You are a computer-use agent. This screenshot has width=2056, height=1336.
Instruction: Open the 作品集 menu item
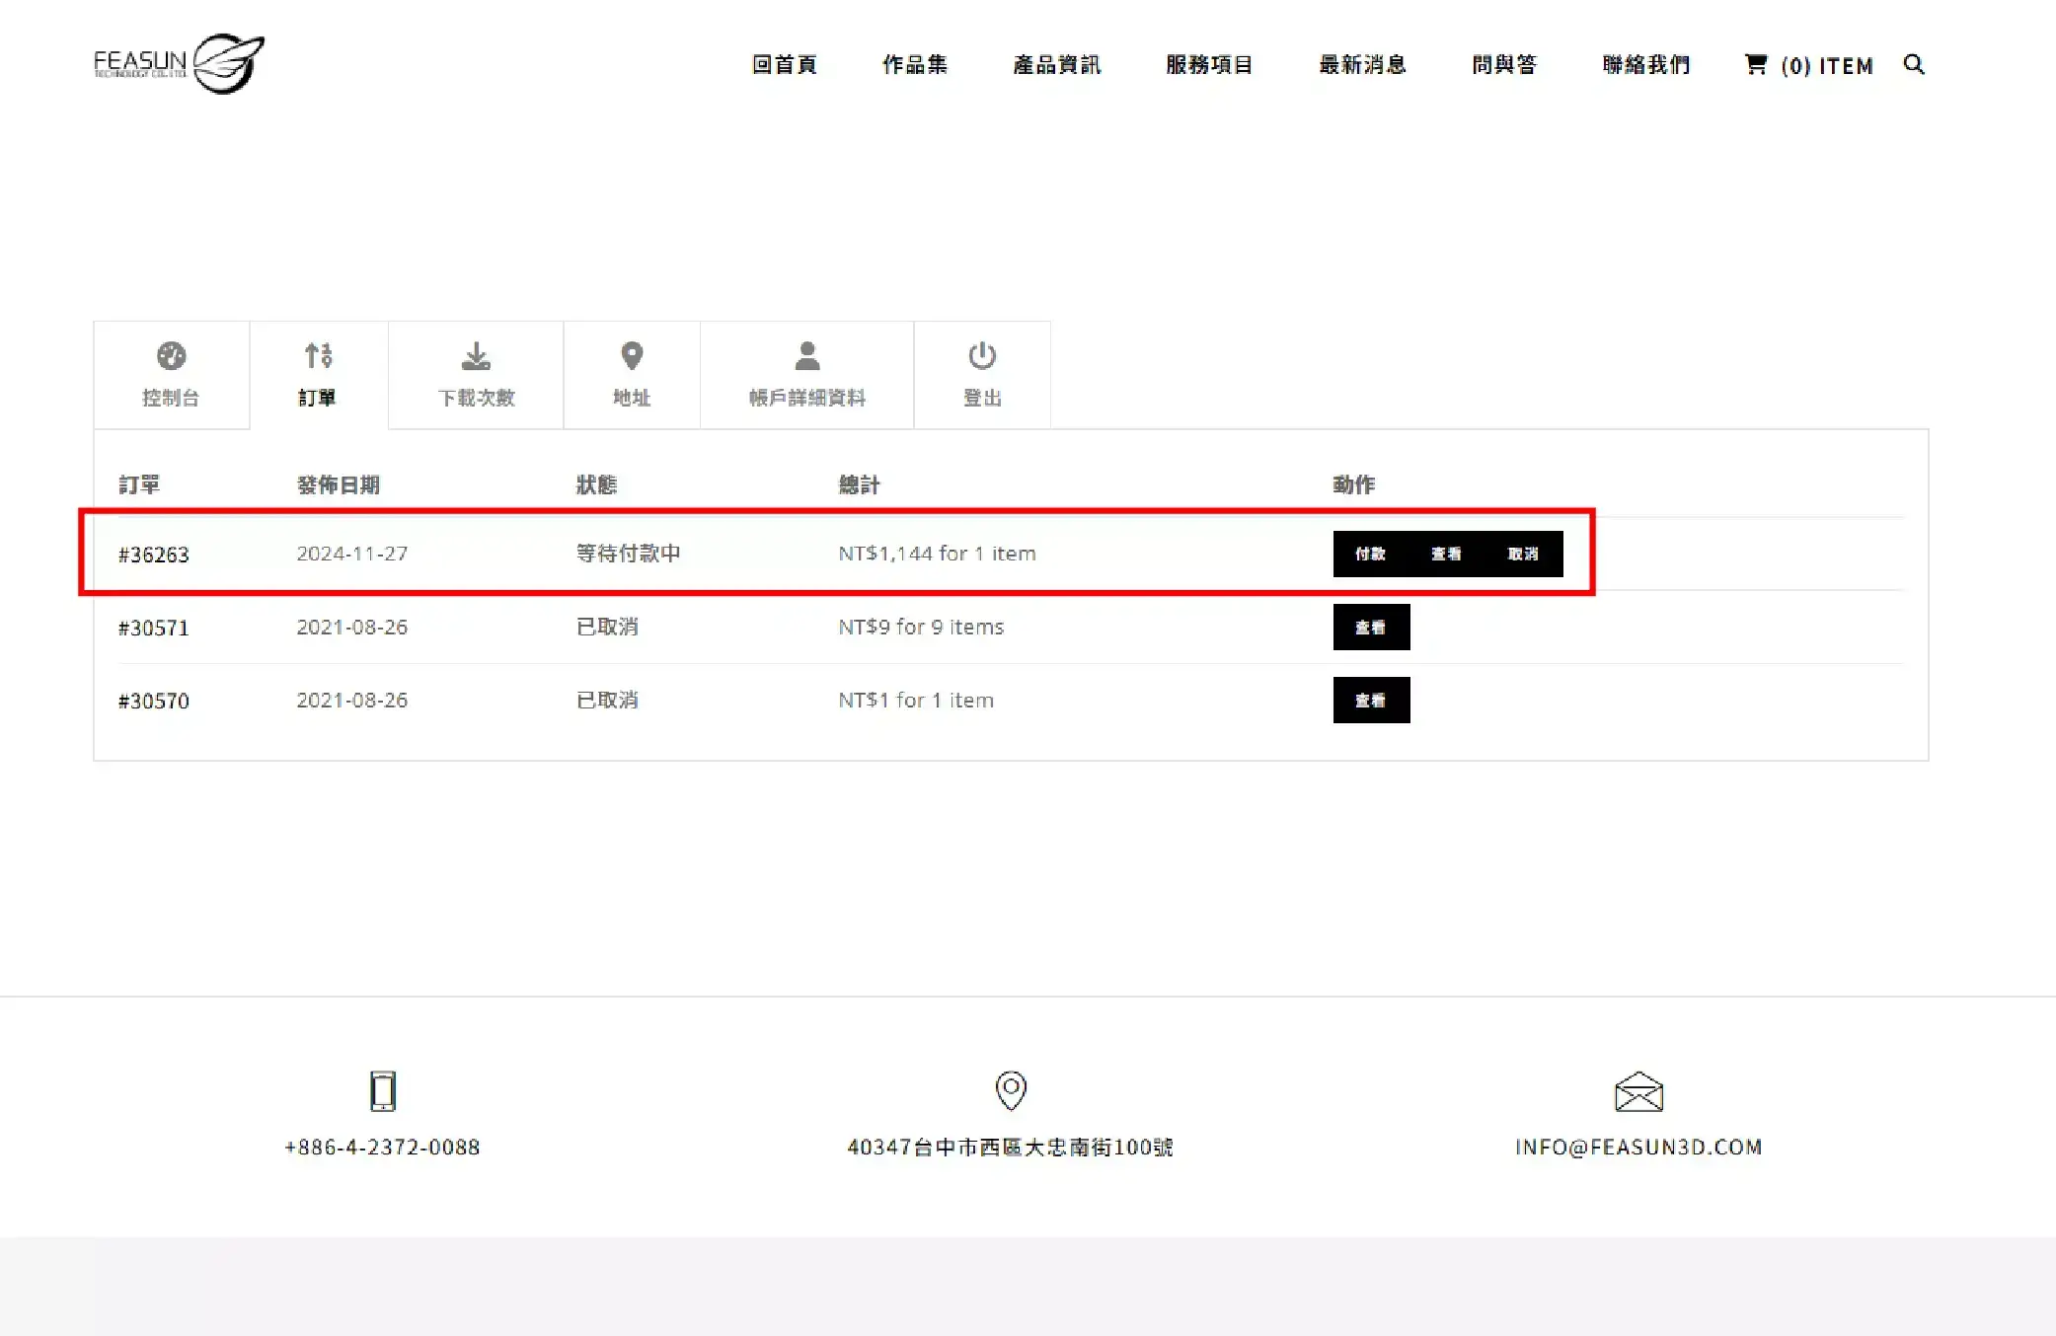point(915,64)
